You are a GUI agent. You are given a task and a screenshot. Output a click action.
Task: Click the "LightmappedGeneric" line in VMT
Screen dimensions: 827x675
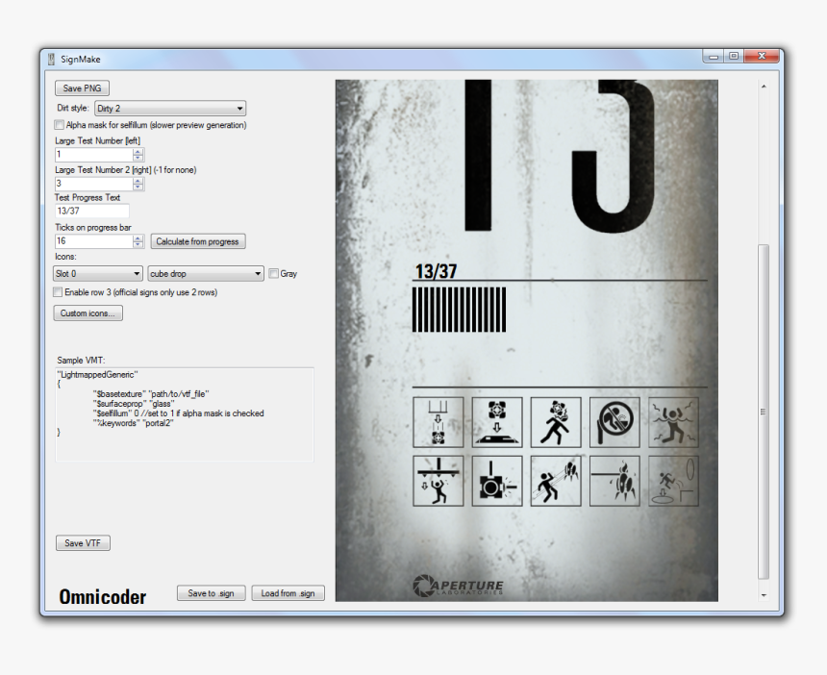(98, 374)
